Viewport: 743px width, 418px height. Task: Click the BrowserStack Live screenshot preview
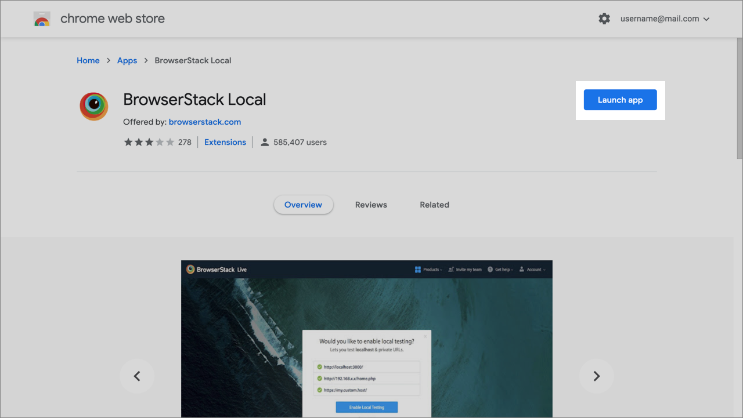coord(367,339)
